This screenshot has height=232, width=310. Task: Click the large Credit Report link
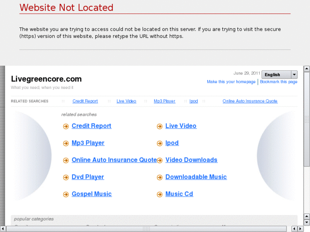(x=91, y=126)
